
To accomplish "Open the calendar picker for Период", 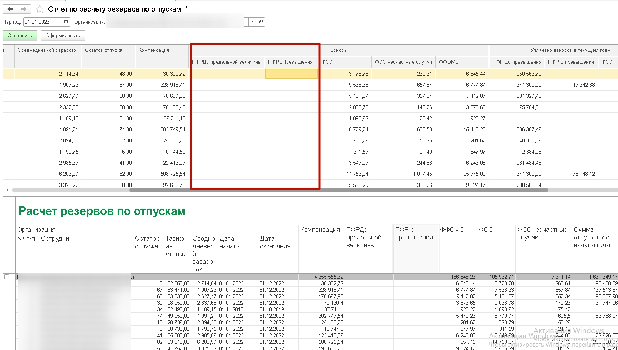I will [66, 22].
